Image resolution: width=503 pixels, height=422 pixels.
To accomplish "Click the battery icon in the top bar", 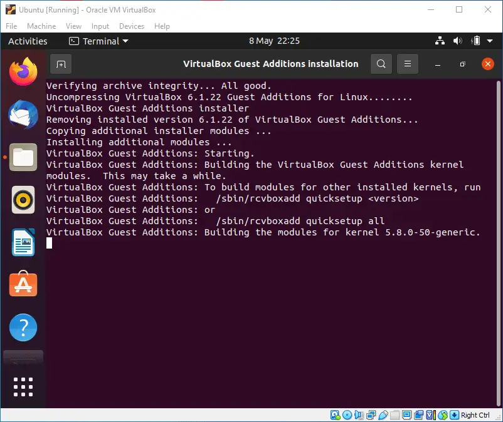I will coord(477,41).
